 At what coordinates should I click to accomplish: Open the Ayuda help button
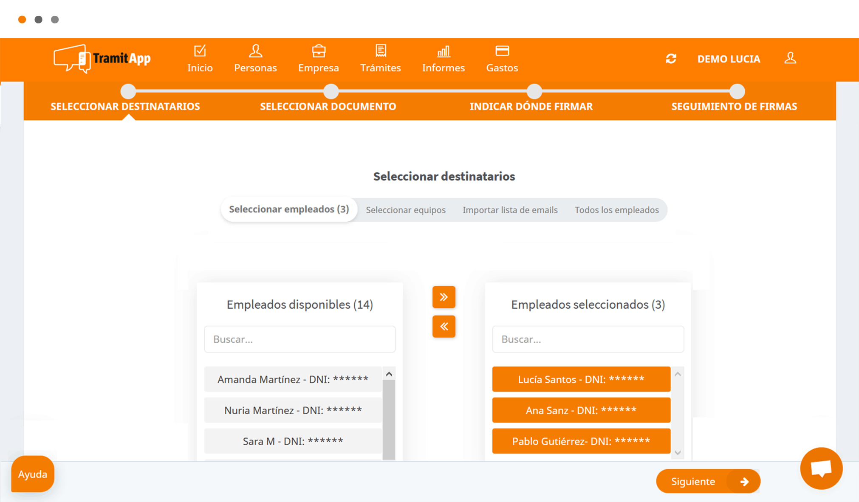[x=33, y=474]
